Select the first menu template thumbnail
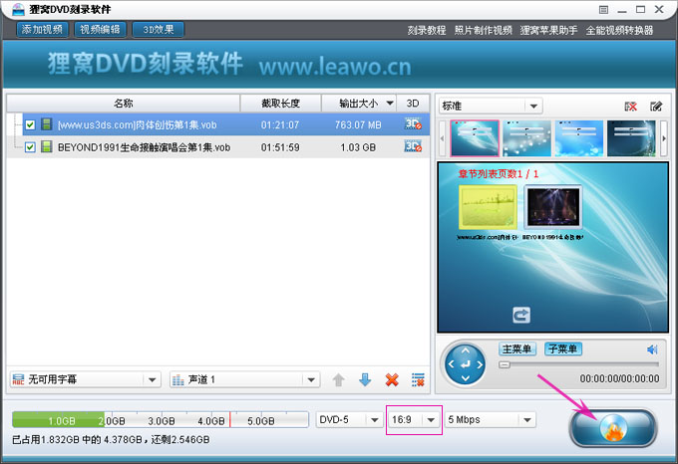Image resolution: width=678 pixels, height=464 pixels. [475, 138]
